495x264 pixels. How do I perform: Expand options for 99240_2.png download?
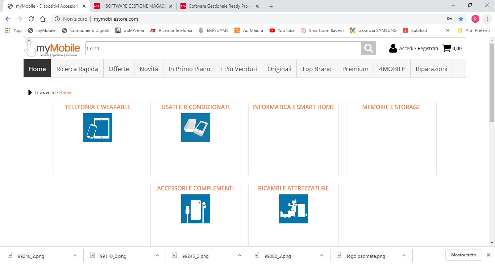(x=75, y=255)
